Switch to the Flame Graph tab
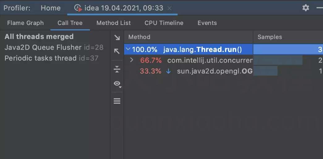Image resolution: width=323 pixels, height=159 pixels. 25,23
